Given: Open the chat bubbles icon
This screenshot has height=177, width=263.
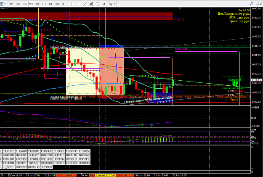Looking at the screenshot, I should point(259,3).
